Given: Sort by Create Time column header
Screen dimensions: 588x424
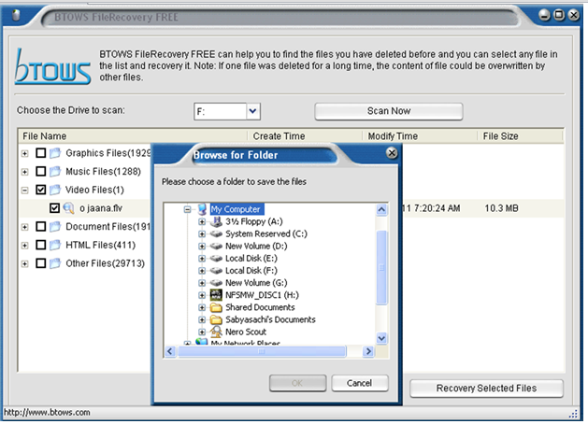Looking at the screenshot, I should pyautogui.click(x=305, y=136).
